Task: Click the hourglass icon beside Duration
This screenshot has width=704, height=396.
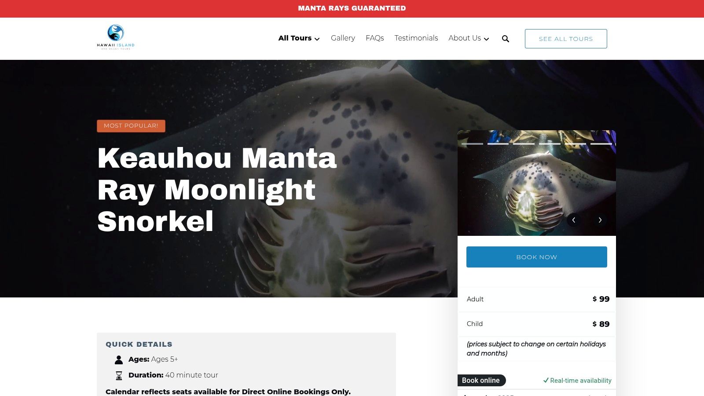Action: click(x=119, y=375)
